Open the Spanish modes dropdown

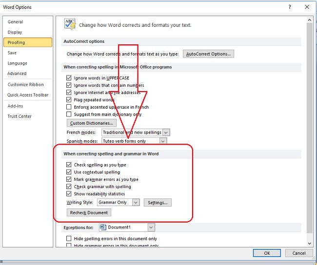click(163, 141)
